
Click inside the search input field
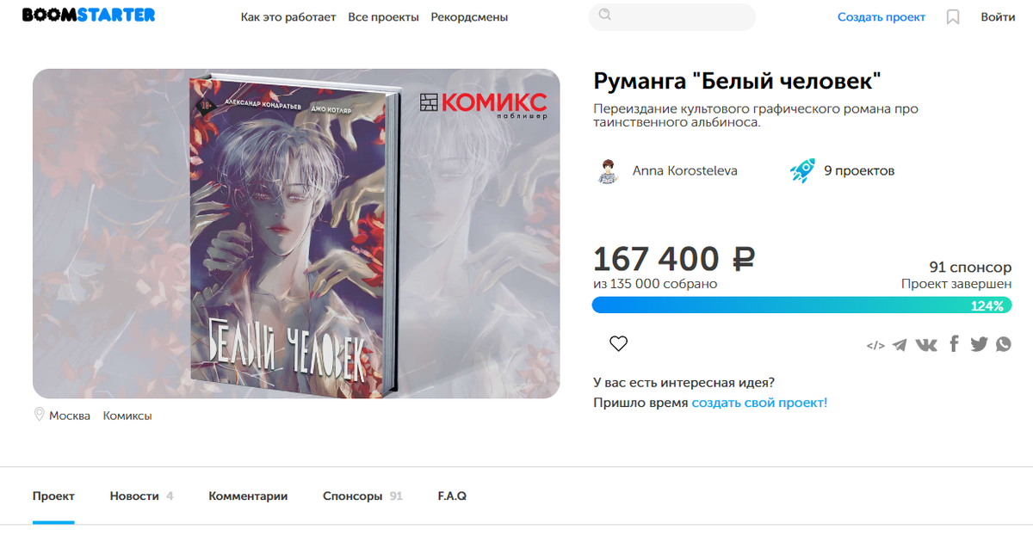coord(671,17)
